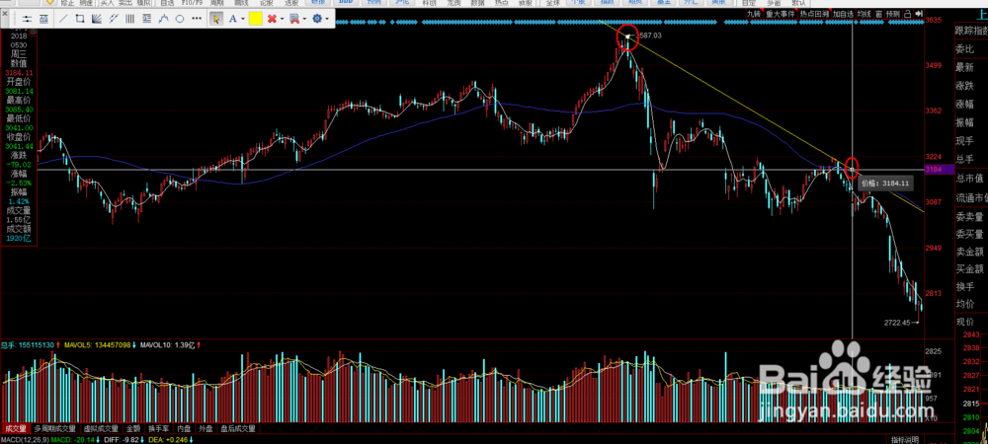Select the wave polyline drawing tool
The height and width of the screenshot is (444, 988).
(163, 19)
